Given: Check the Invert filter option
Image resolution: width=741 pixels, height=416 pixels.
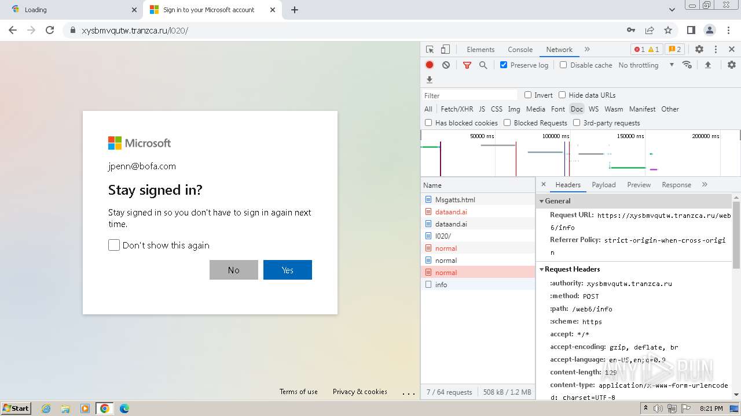Looking at the screenshot, I should pos(528,95).
